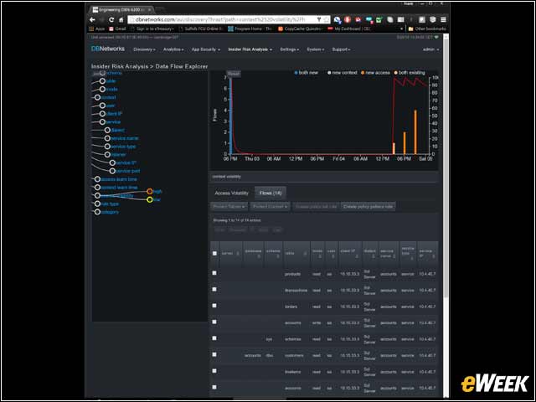Screen dimensions: 536x402
Task: Click the Reset button on the chart
Action: click(234, 74)
